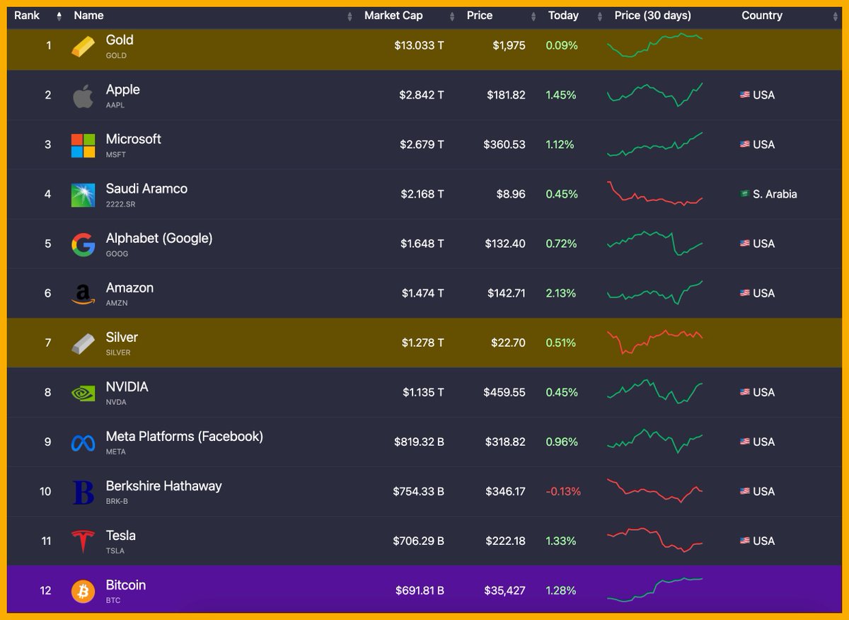Open the Apple company link

pos(123,90)
